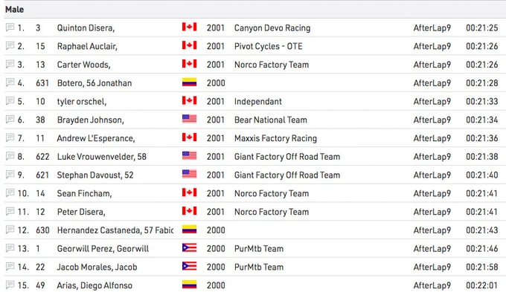Click finish time 00:21:25 of first place
Screen dimensions: 506x292
pos(481,27)
